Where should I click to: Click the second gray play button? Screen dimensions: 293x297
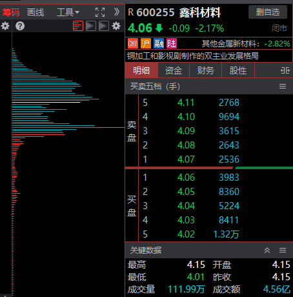(104, 26)
